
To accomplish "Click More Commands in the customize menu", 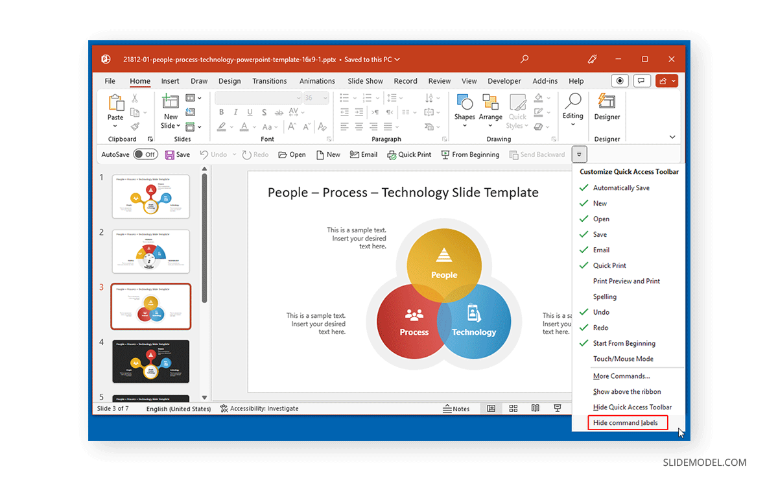I will coord(620,376).
